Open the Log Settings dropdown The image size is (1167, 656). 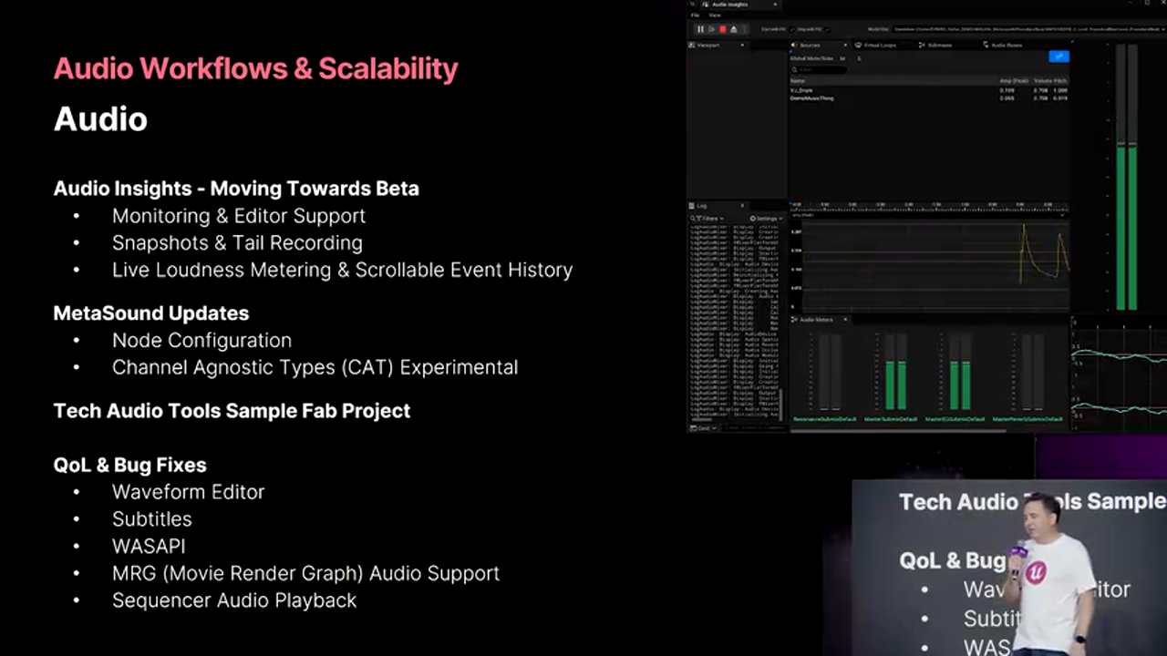765,219
